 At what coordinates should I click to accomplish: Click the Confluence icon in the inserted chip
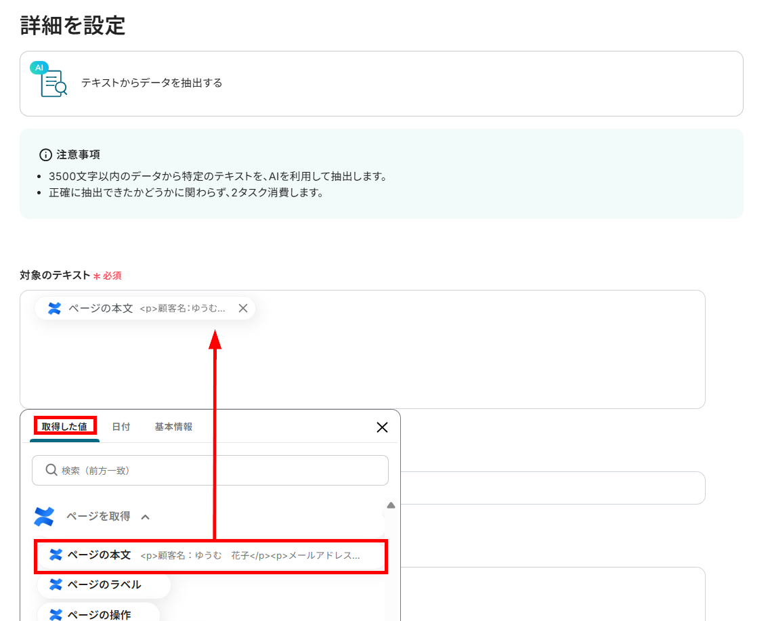pos(54,308)
